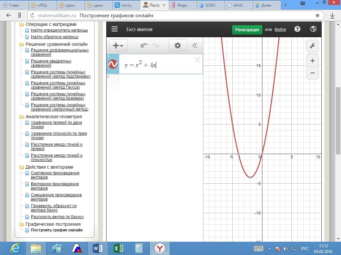This screenshot has width=341, height=255.
Task: Open Скалярное произведение векторов link
Action: [55, 175]
